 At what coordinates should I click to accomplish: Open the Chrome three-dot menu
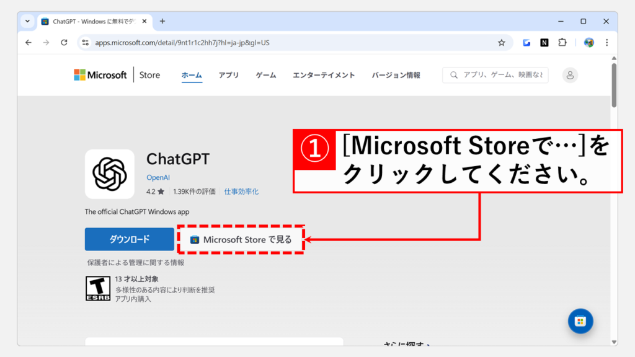click(606, 43)
